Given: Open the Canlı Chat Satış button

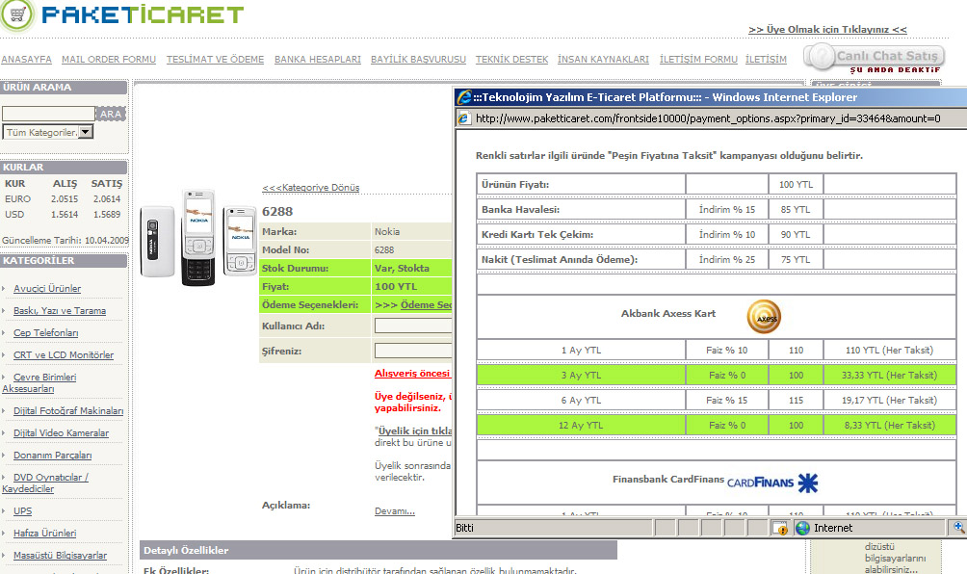Looking at the screenshot, I should click(x=874, y=58).
